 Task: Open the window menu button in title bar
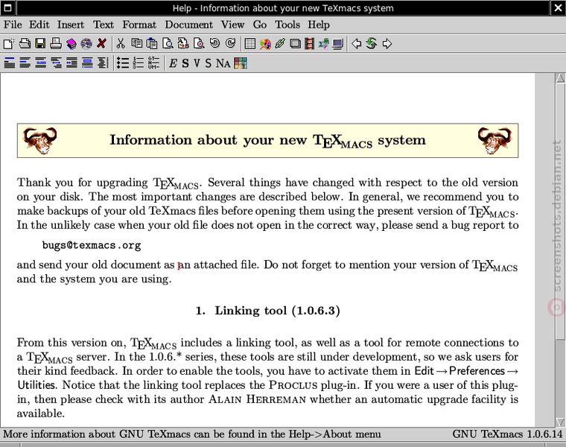(8, 7)
